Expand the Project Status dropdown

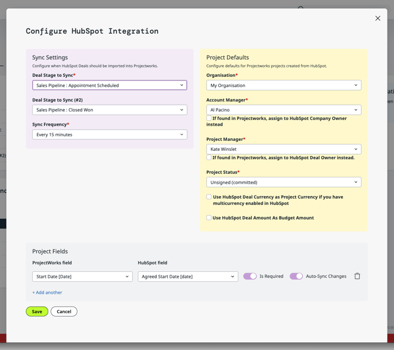tap(283, 182)
